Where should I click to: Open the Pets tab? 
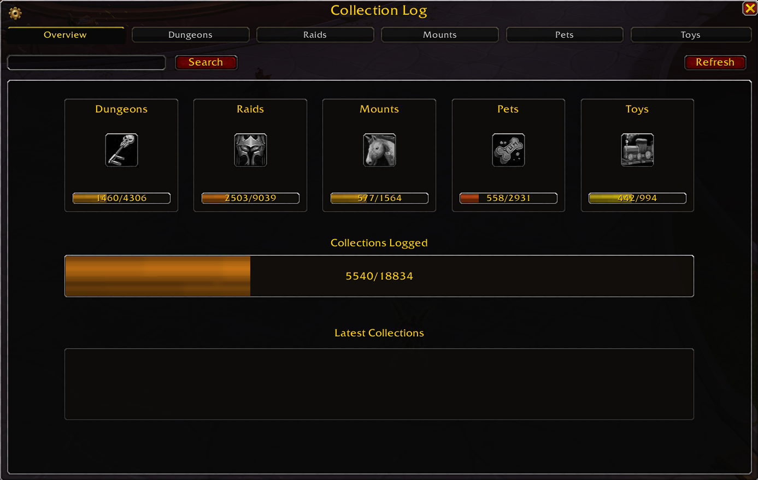[x=565, y=35]
